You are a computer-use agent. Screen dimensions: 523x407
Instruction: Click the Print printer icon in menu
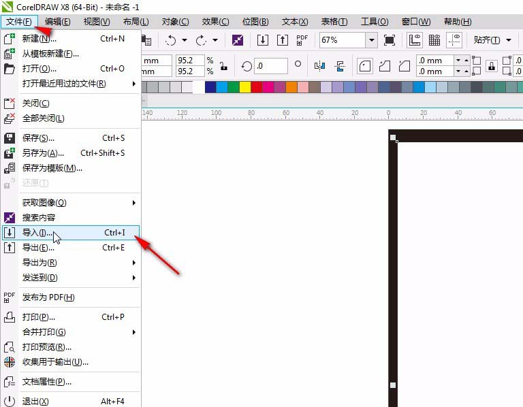tap(10, 317)
